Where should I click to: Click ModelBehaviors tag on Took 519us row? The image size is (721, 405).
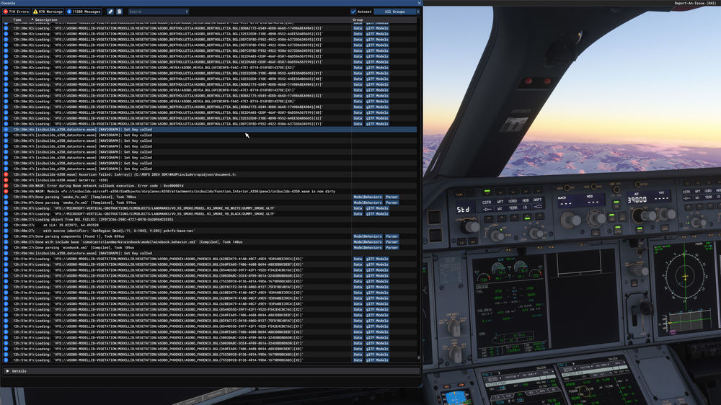click(368, 202)
